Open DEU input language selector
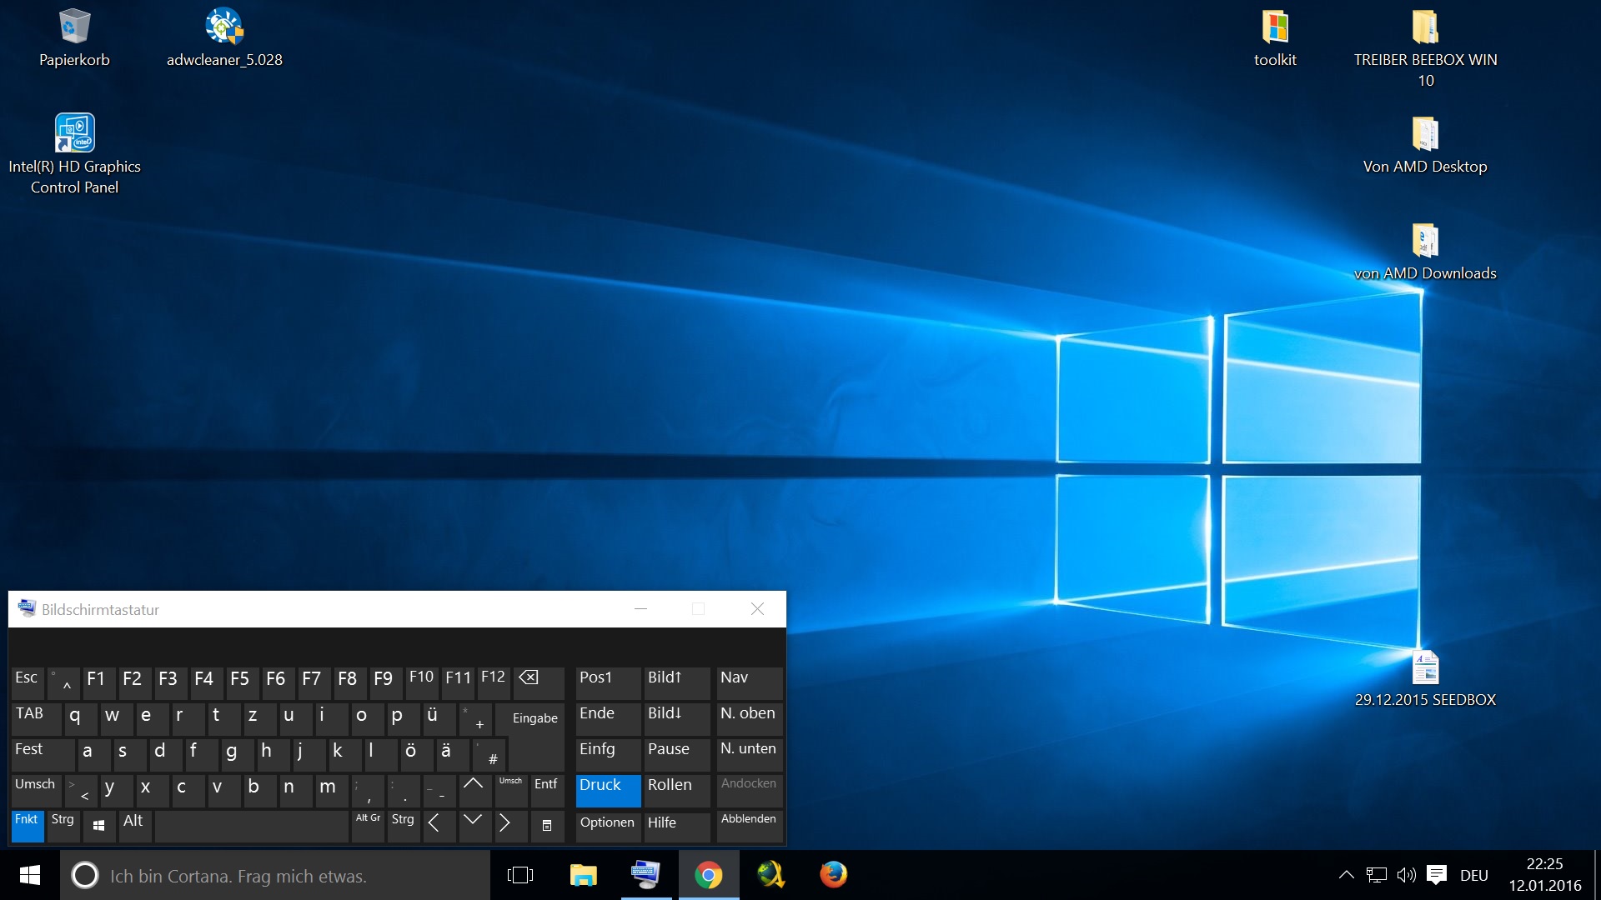1601x900 pixels. click(1473, 876)
